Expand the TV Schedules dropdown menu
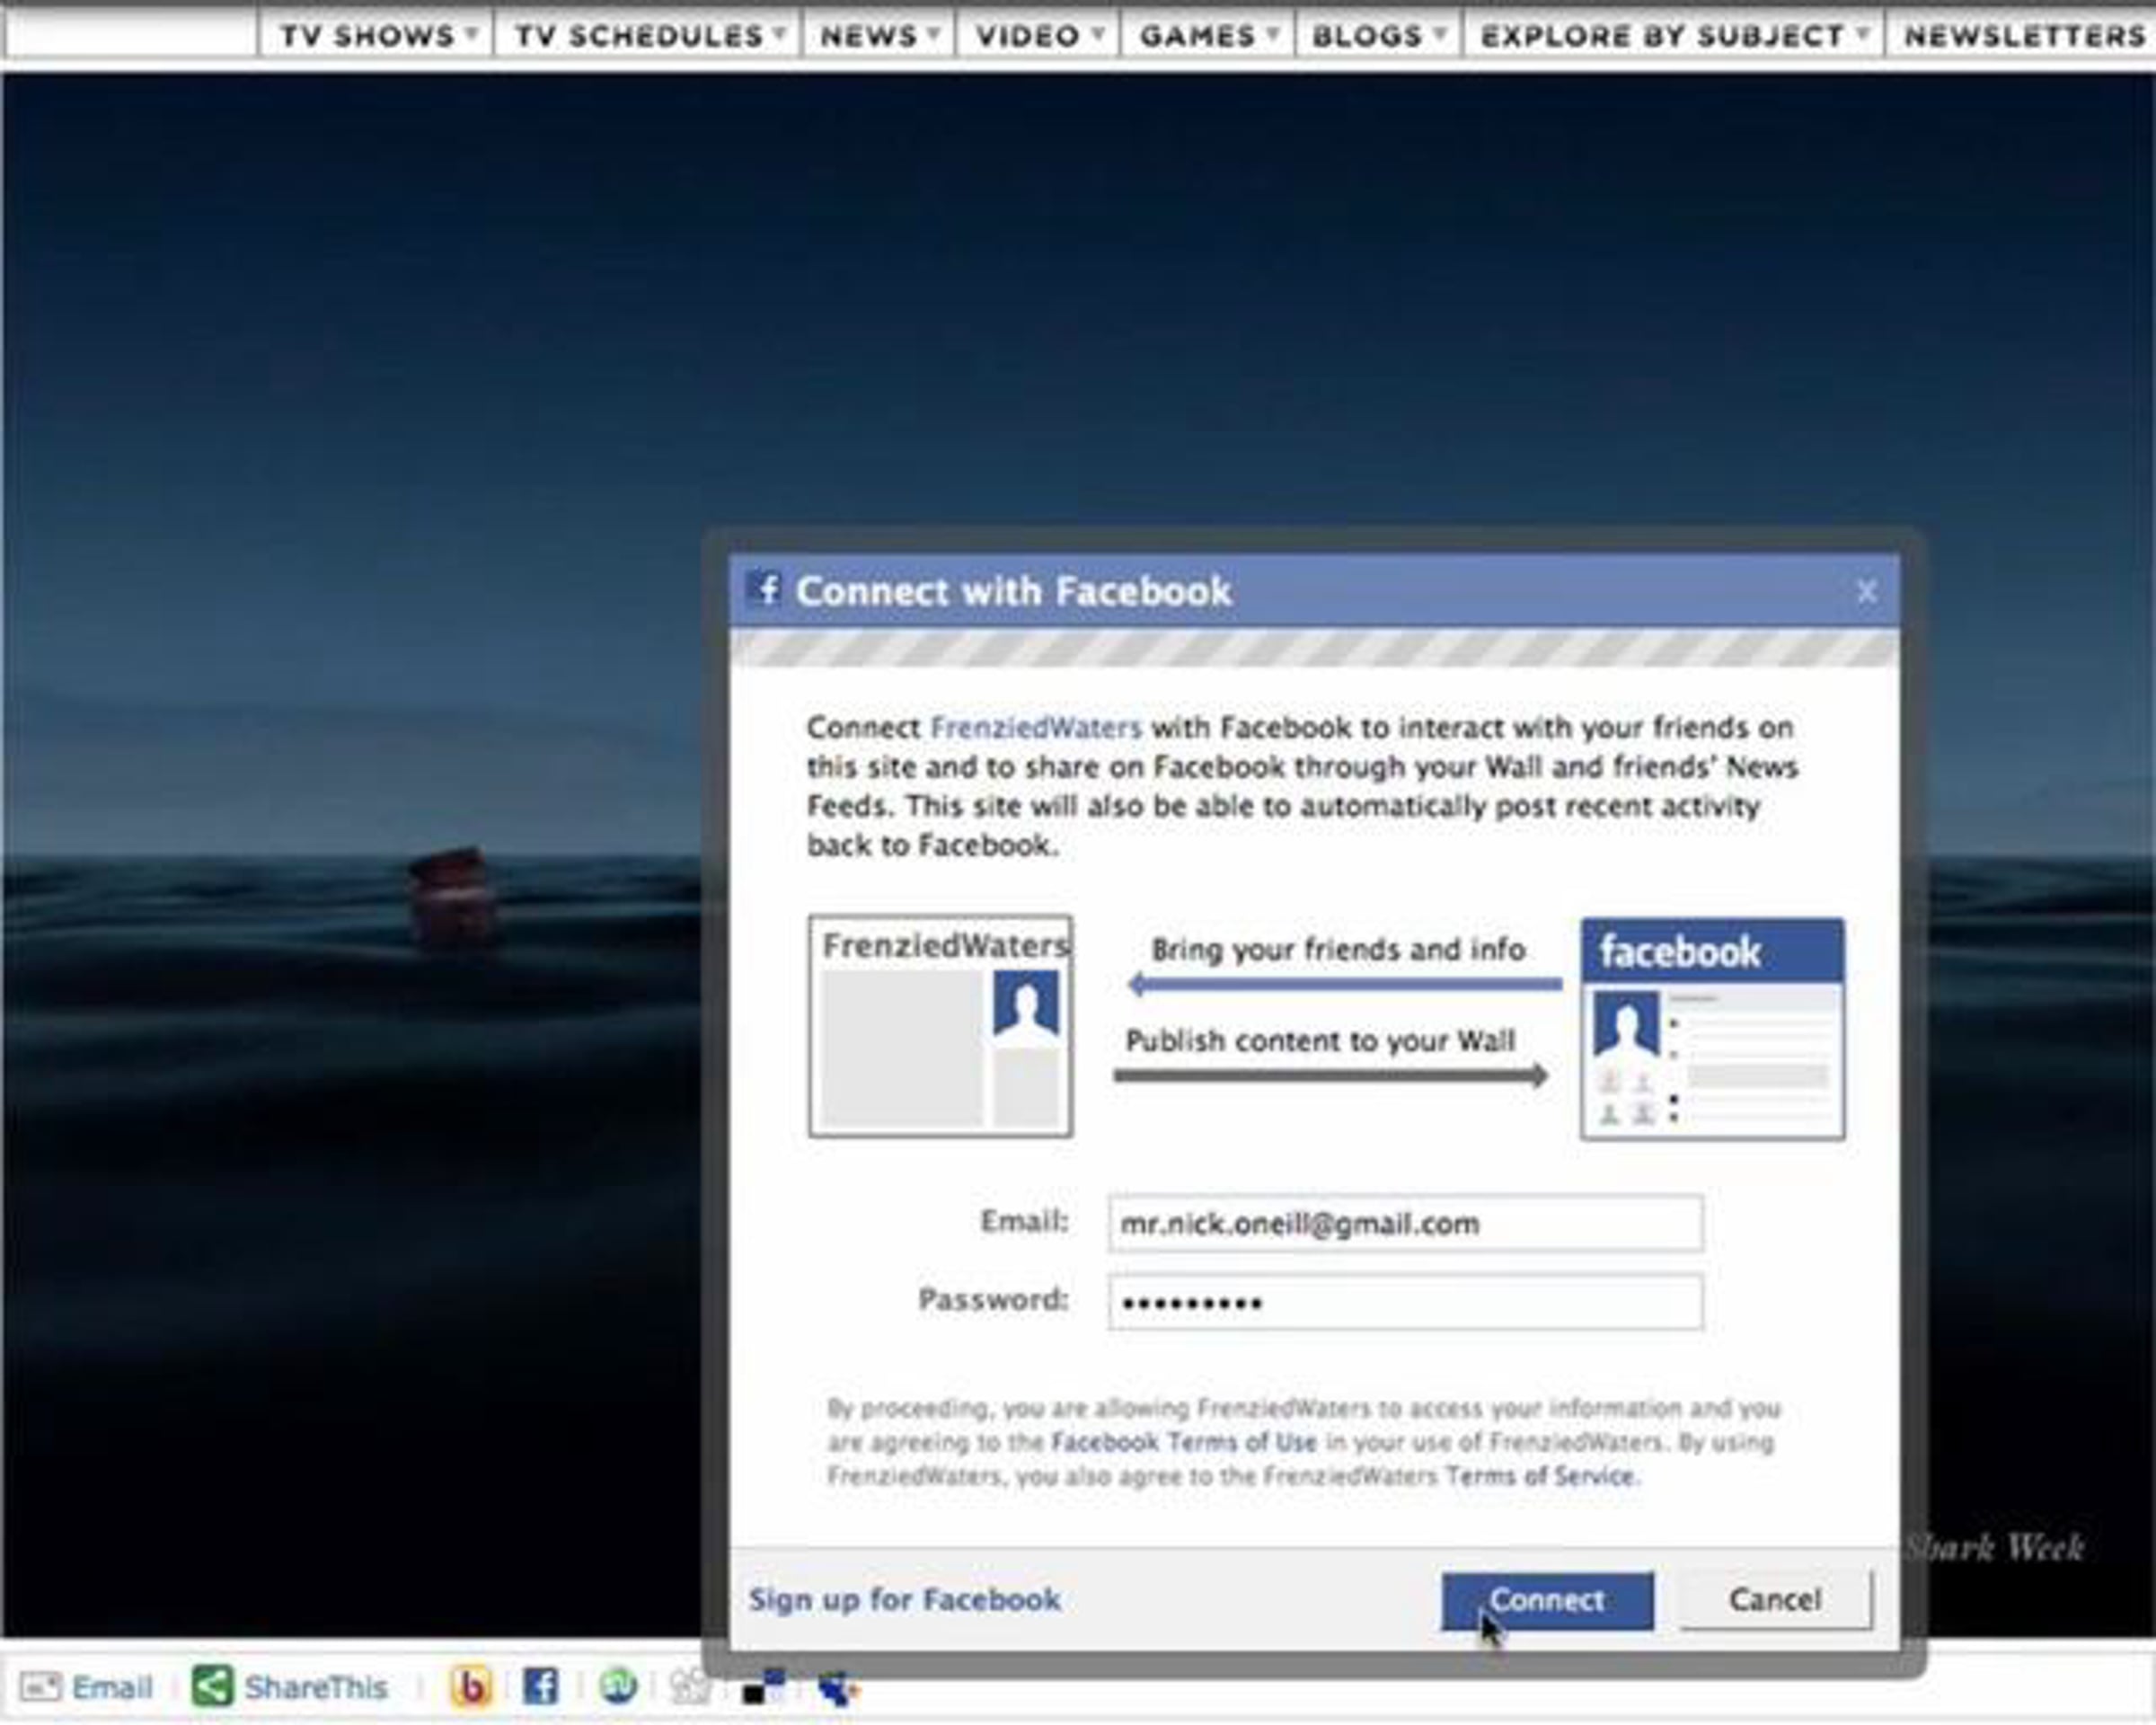The height and width of the screenshot is (1725, 2156). tap(648, 36)
